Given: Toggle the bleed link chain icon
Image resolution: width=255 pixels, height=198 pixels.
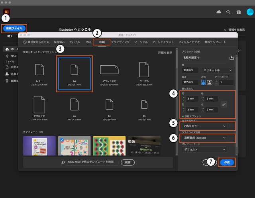Looking at the screenshot, I should point(224,104).
